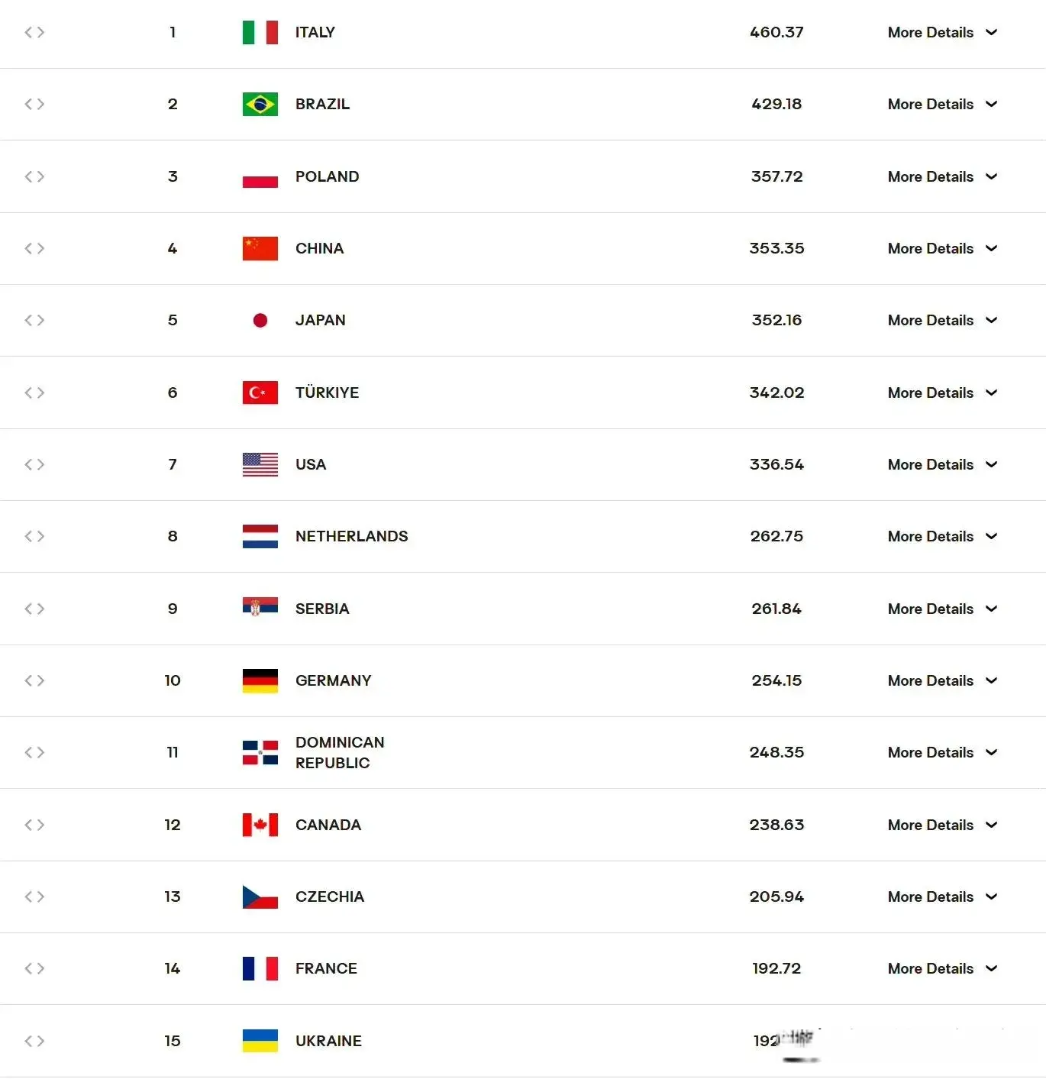Expand More Details chevron for China
1046x1079 pixels.
(x=991, y=248)
